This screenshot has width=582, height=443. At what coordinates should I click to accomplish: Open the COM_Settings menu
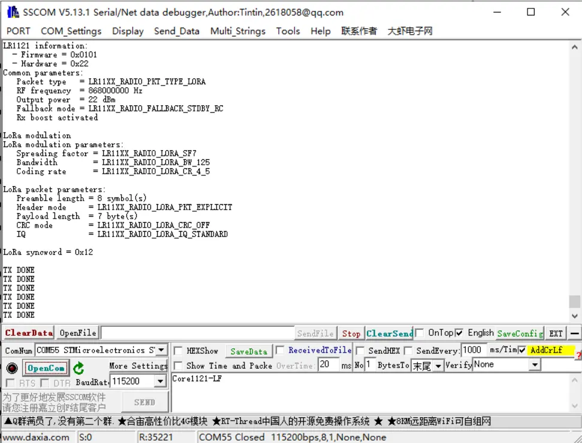pos(71,31)
